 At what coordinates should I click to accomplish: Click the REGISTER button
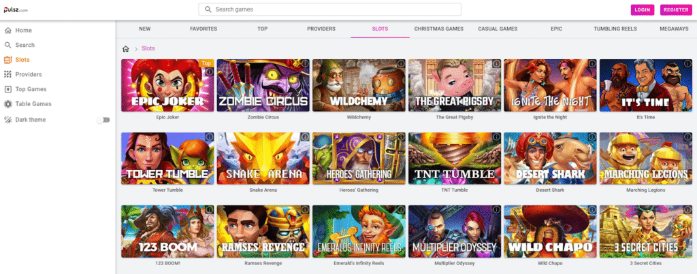[676, 10]
